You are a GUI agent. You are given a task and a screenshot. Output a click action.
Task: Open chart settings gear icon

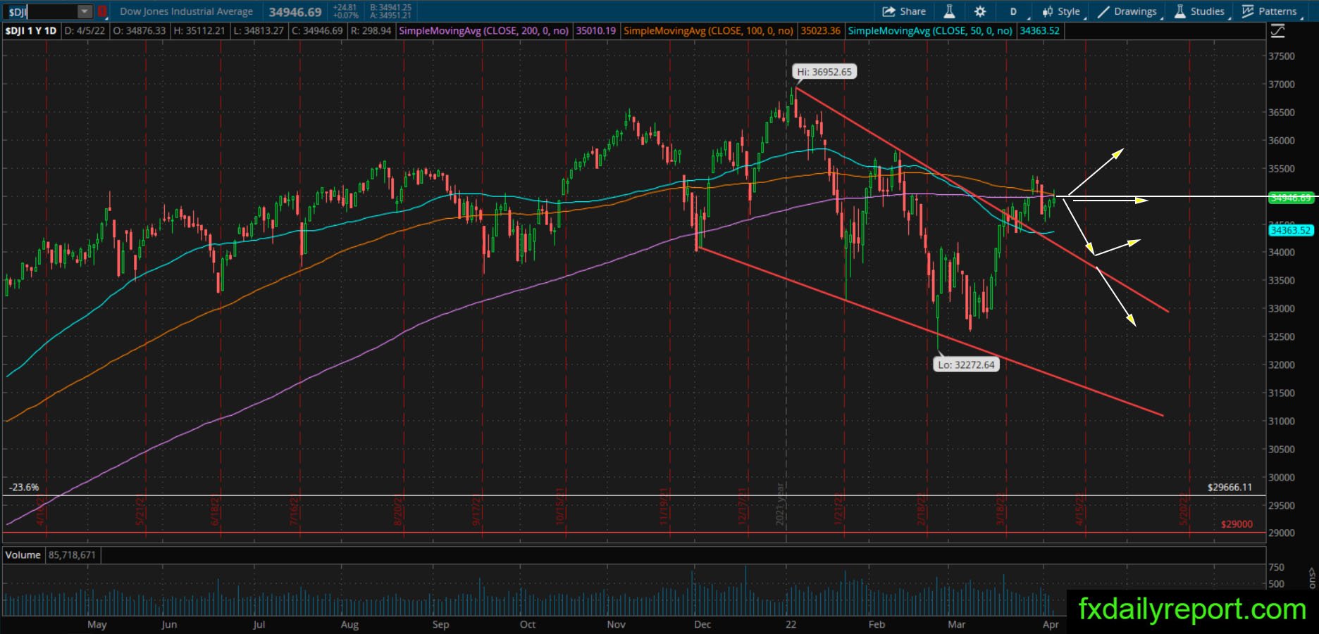(980, 11)
